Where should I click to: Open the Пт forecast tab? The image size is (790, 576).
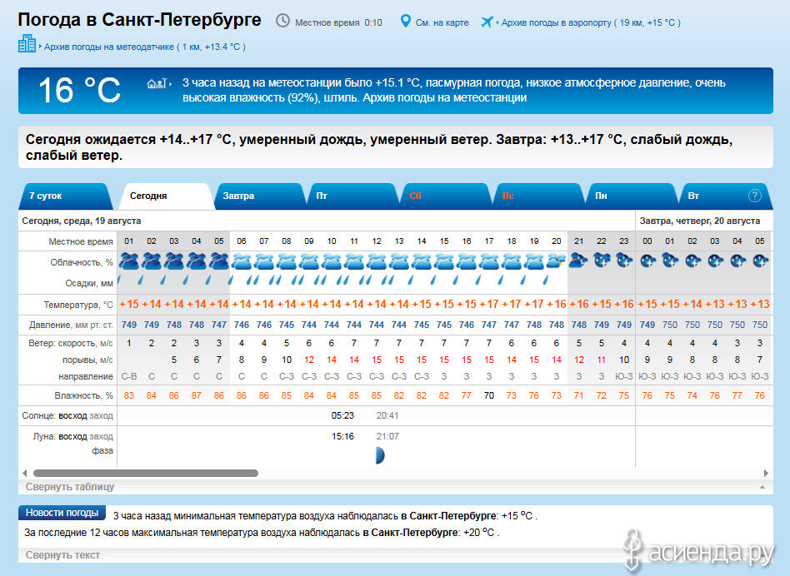[x=352, y=196]
